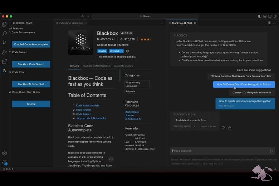This screenshot has width=279, height=186.
Task: Click the extension settings gear icon
Action: point(127,51)
